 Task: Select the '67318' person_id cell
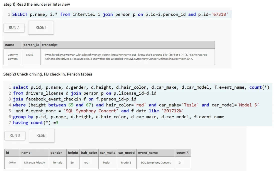click(31, 57)
